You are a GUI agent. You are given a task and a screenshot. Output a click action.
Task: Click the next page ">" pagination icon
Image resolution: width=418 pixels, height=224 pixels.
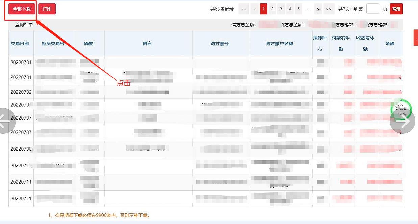pos(318,8)
